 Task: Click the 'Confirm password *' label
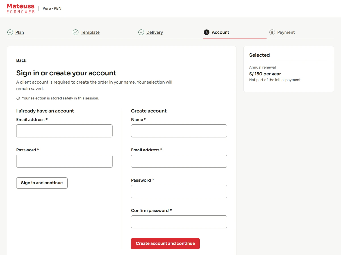151,211
